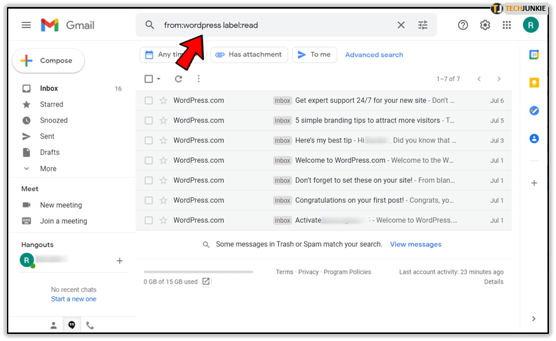
Task: Click the storage usage bar
Action: pos(198,272)
